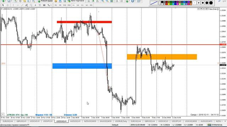227x127 pixels.
Task: Toggle the Navigator panel icon
Action: pyautogui.click(x=24, y=1)
